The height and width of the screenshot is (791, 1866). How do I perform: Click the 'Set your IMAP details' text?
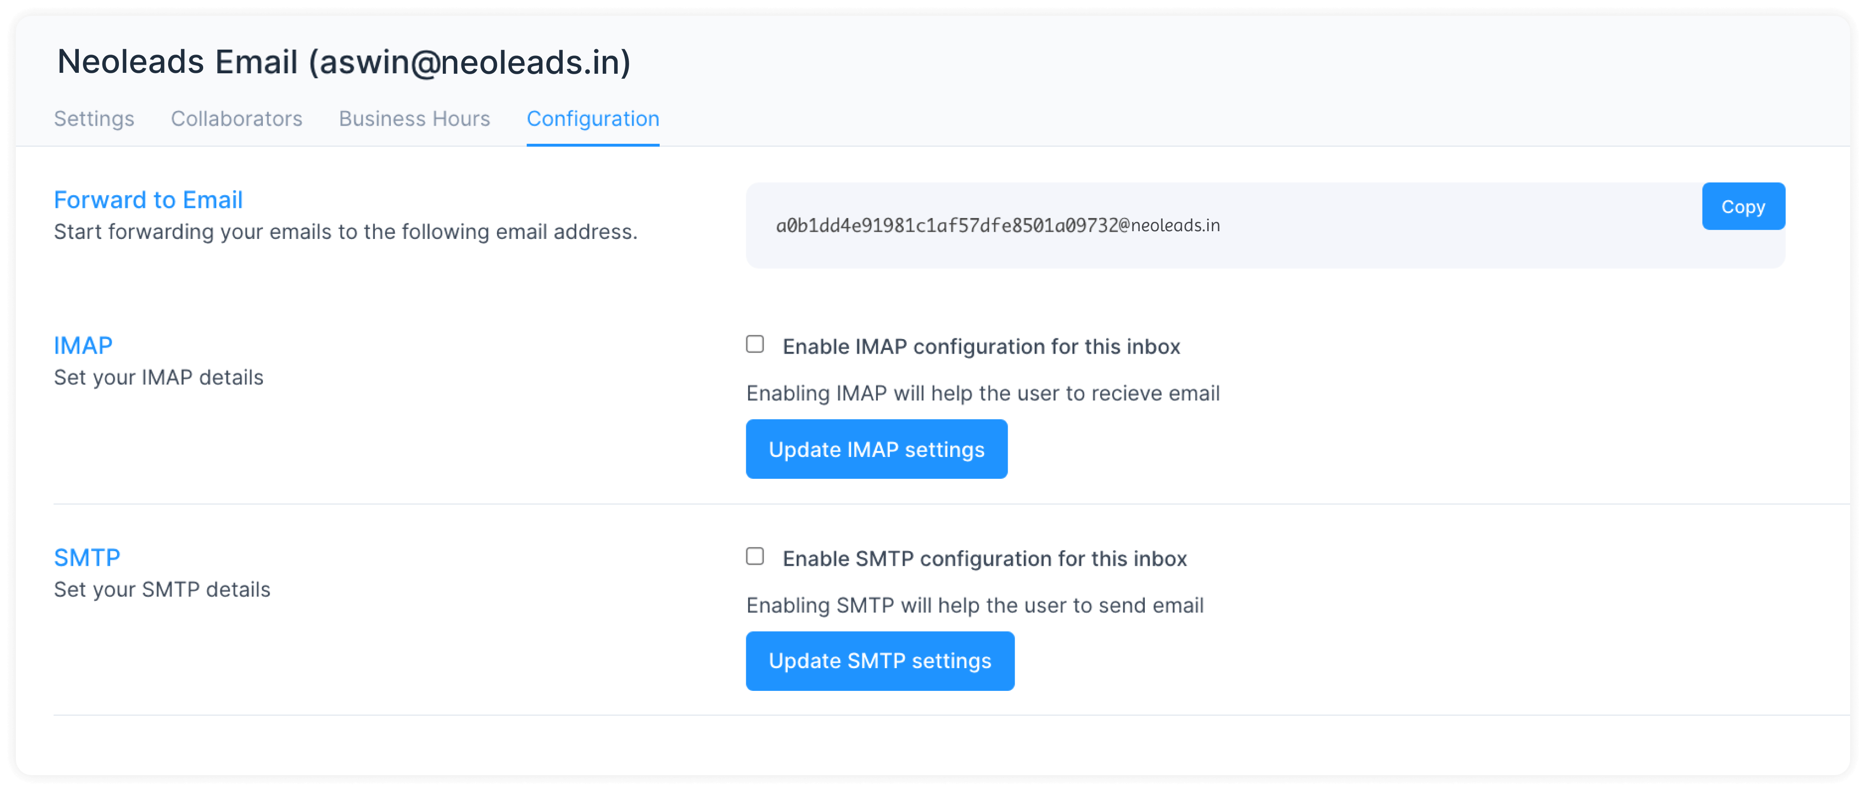159,378
